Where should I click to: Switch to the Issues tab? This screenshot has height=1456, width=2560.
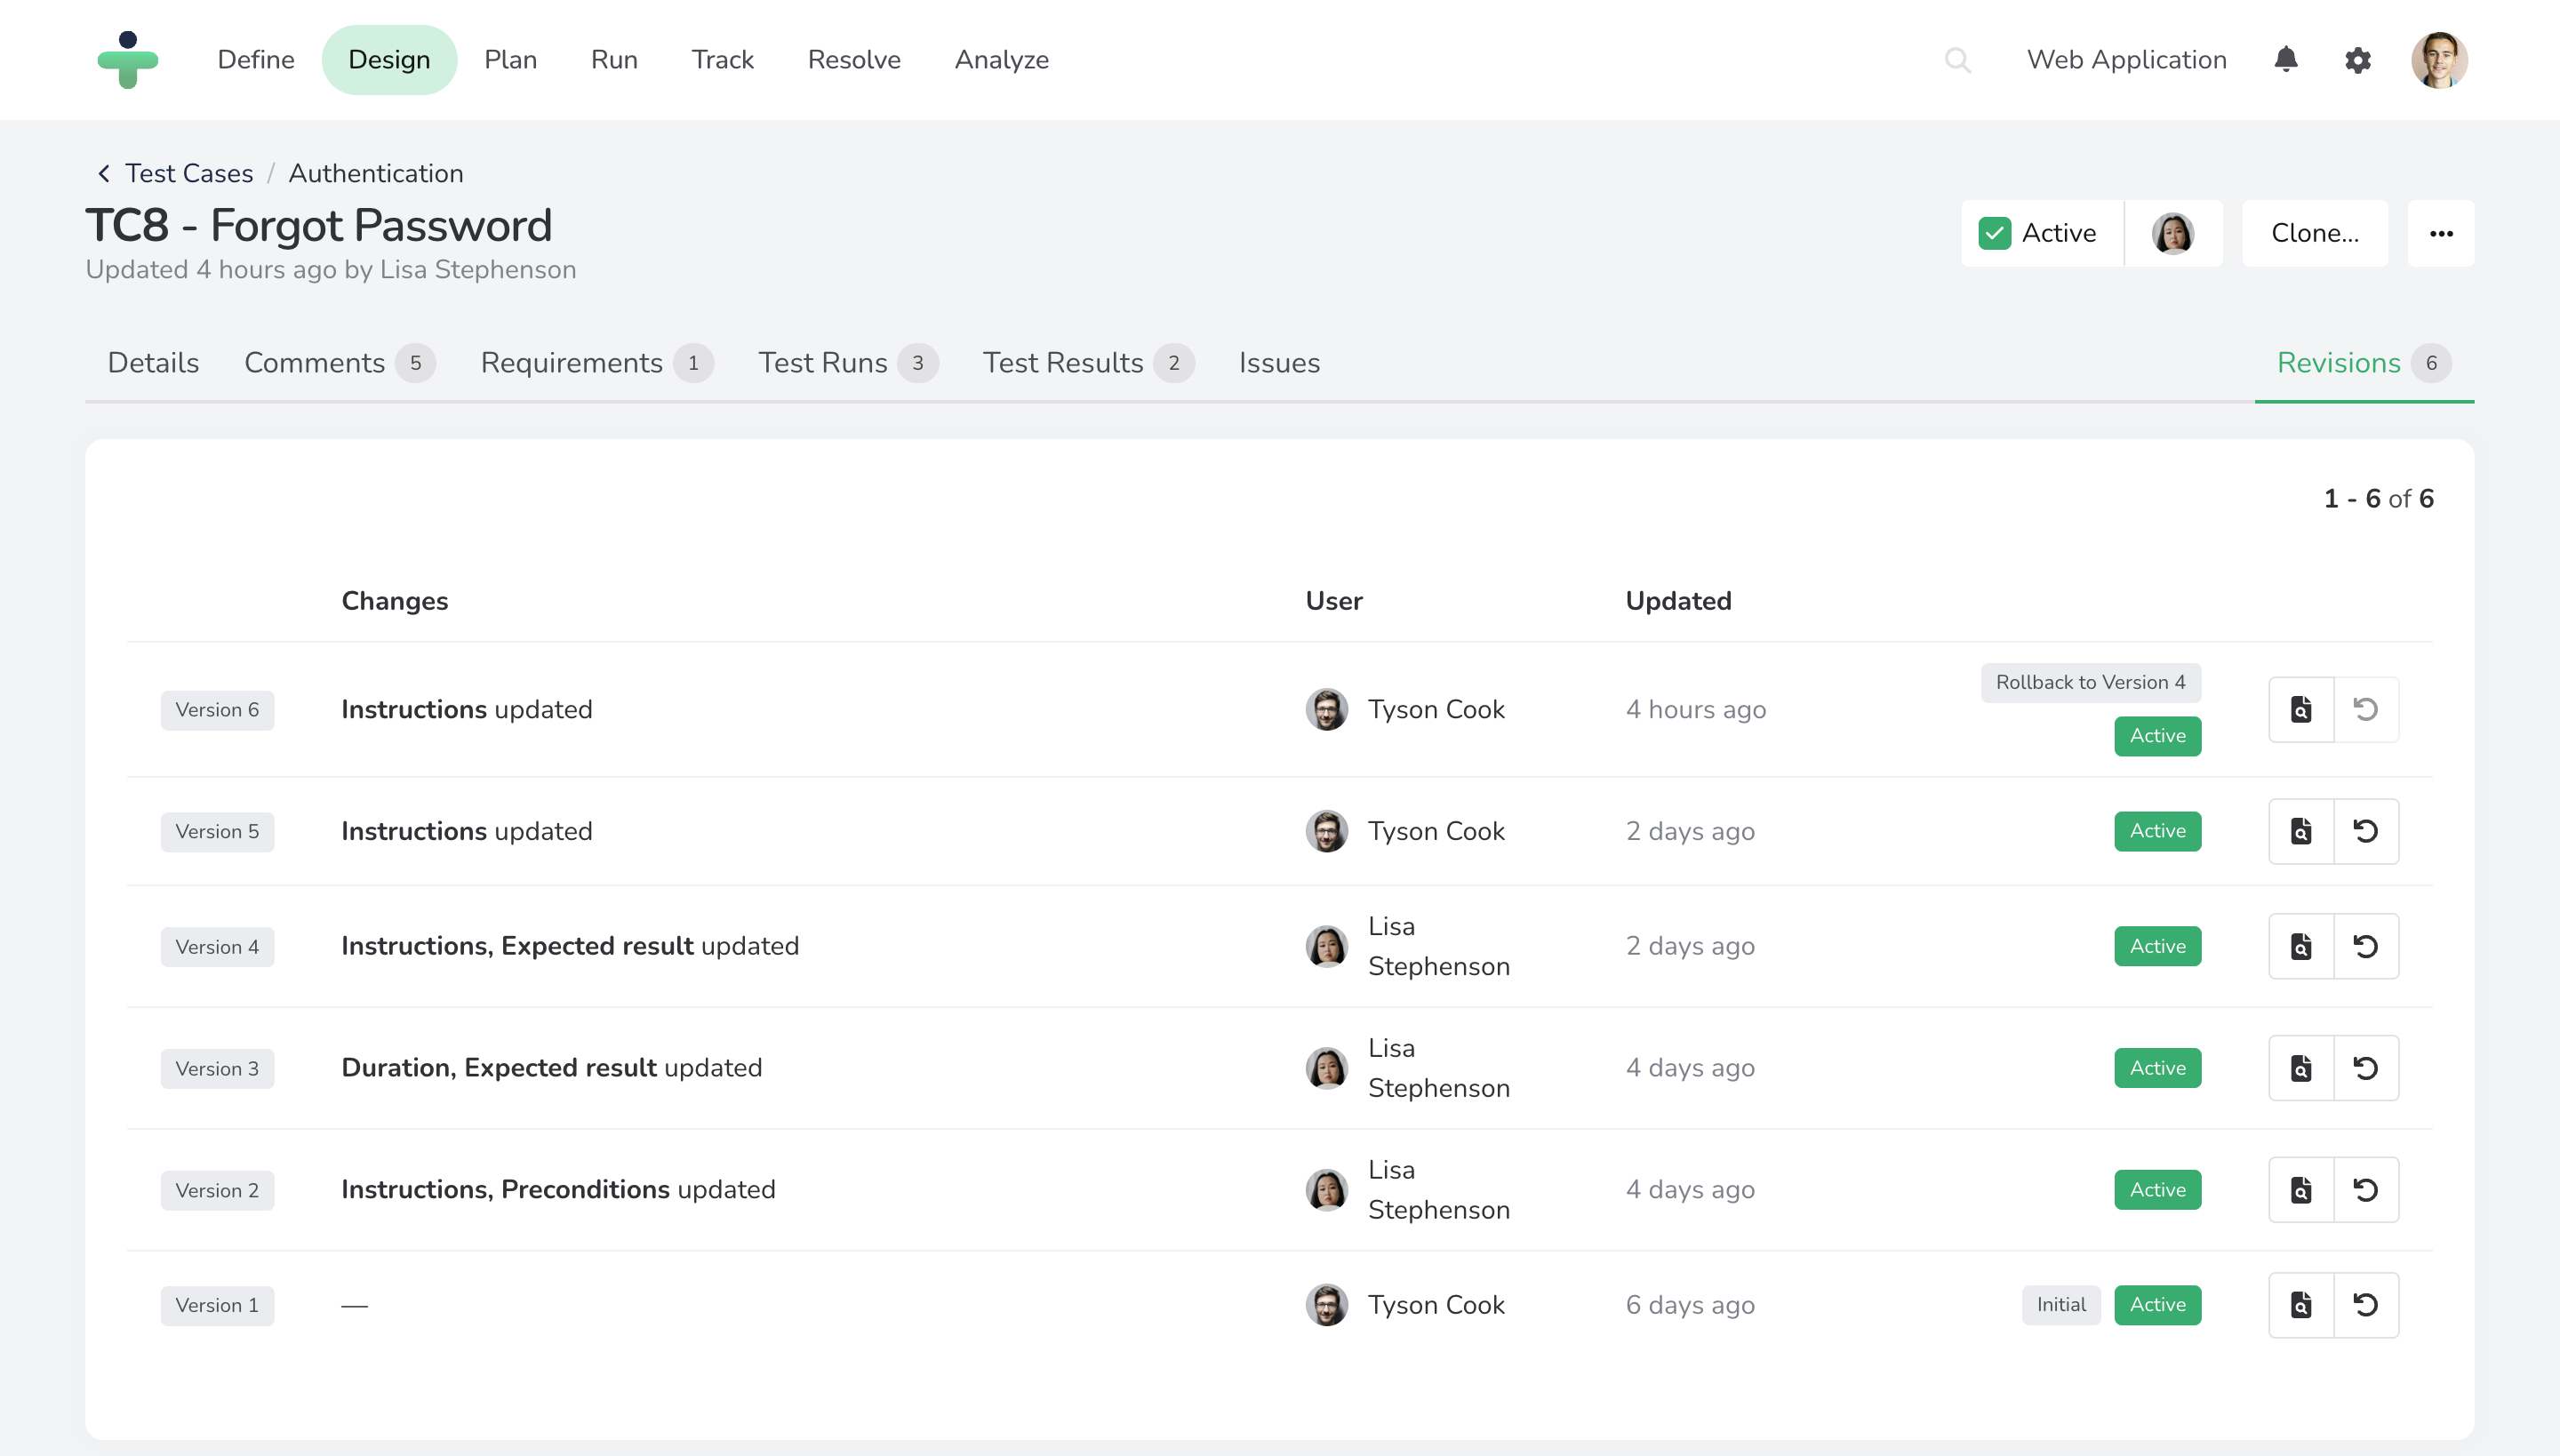click(x=1279, y=363)
